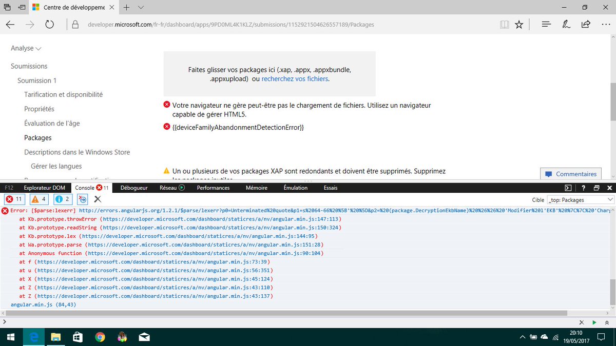Toggle error messages filter (11)

point(14,199)
